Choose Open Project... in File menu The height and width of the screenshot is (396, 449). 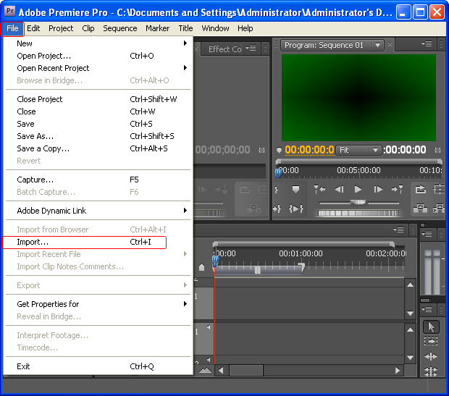click(98, 56)
